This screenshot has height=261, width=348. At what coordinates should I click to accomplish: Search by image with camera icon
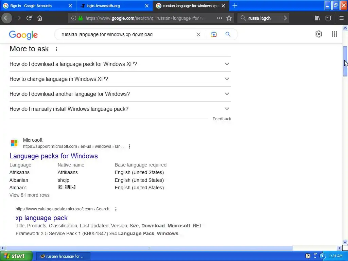tap(213, 34)
